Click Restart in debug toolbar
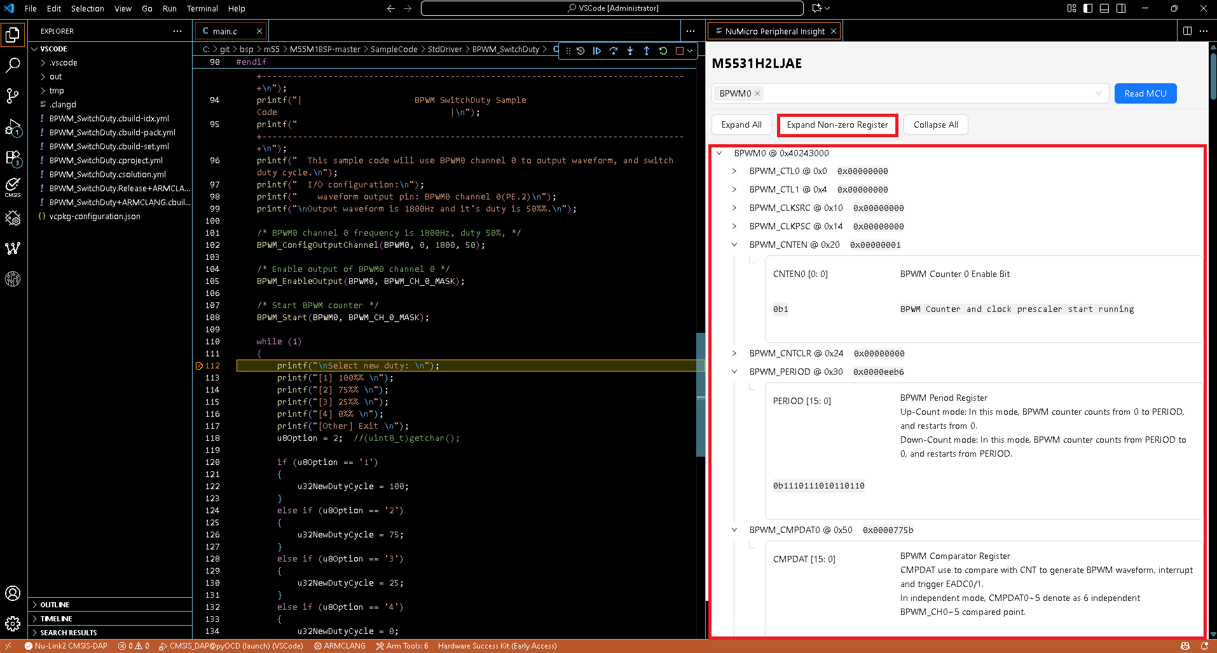Screen dimensions: 1217x653 point(663,51)
